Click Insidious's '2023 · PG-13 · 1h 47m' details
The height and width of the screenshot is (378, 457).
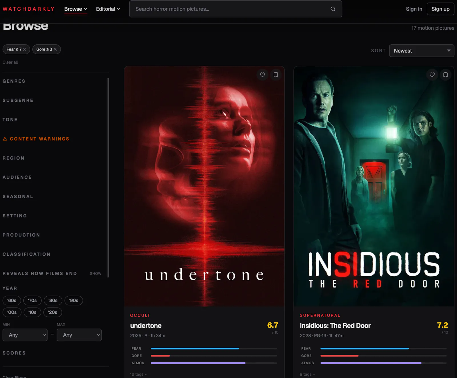pos(322,336)
